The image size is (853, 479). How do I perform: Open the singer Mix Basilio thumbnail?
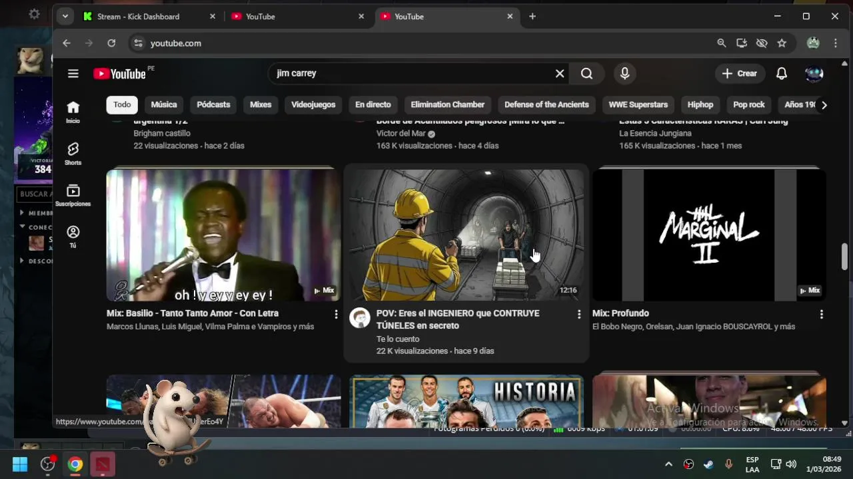[223, 235]
